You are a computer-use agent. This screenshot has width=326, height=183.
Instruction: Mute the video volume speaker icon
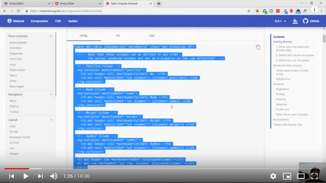tap(54, 176)
